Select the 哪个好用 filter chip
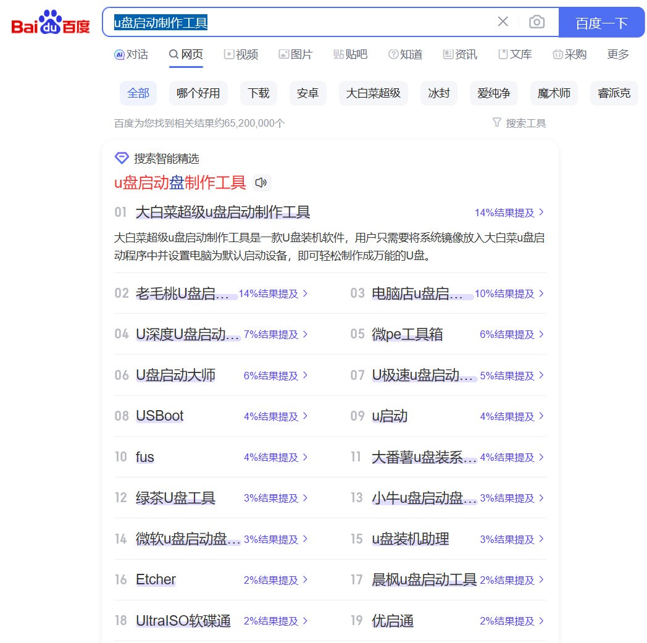Viewport: 647px width, 643px height. point(198,93)
